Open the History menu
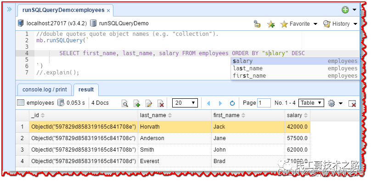This screenshot has width=371, height=181. click(x=340, y=24)
